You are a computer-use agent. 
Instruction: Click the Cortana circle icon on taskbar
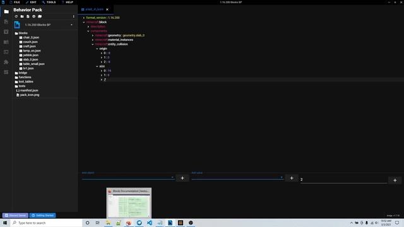click(87, 223)
